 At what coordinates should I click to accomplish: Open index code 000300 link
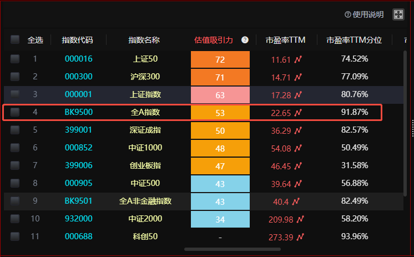[x=79, y=77]
